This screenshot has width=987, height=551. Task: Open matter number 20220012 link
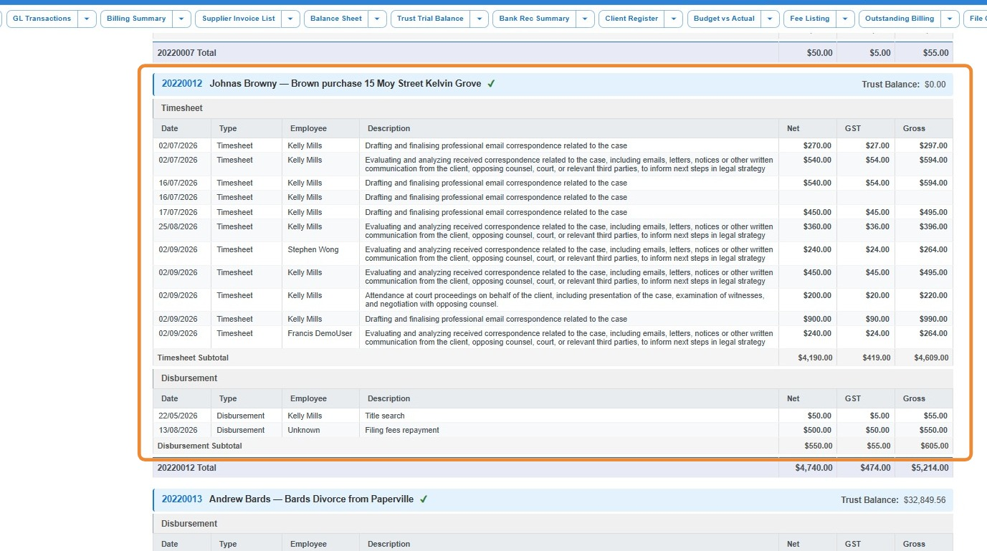coord(182,84)
